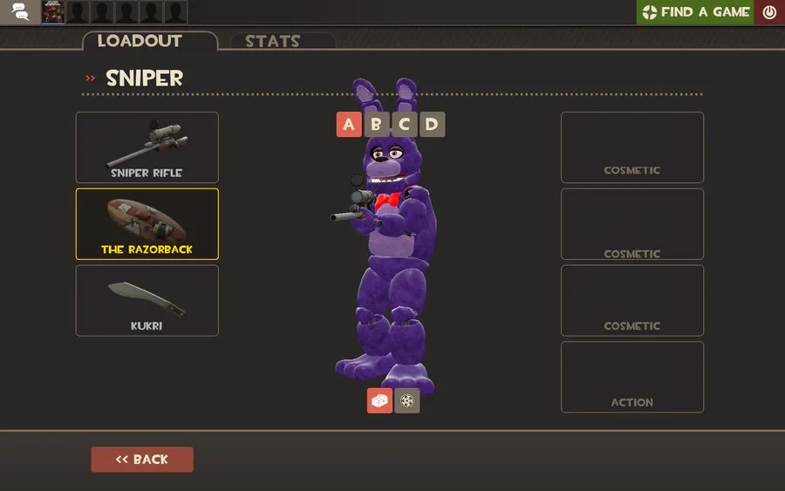This screenshot has width=785, height=491.
Task: Click the user avatar thumbnail
Action: [x=53, y=12]
